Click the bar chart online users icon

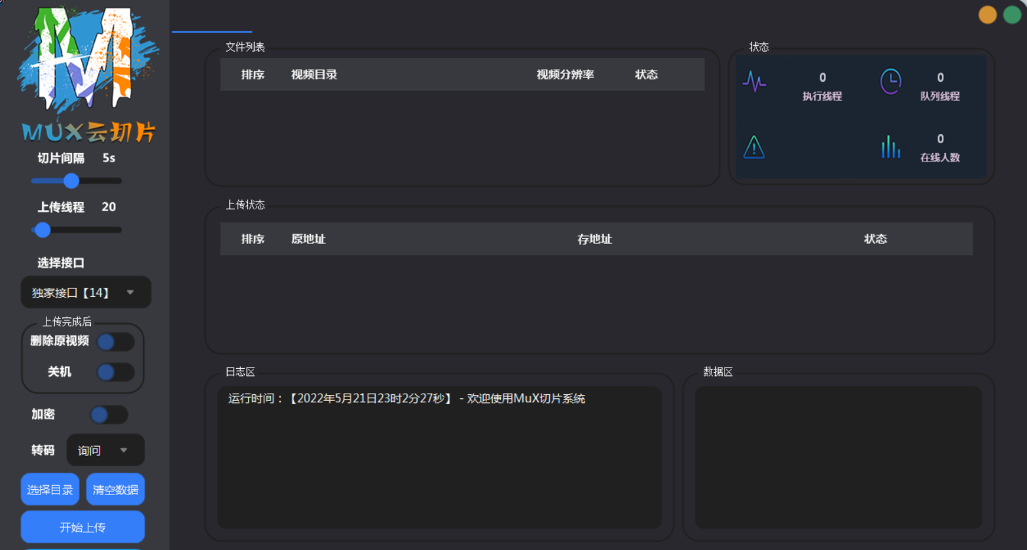890,147
